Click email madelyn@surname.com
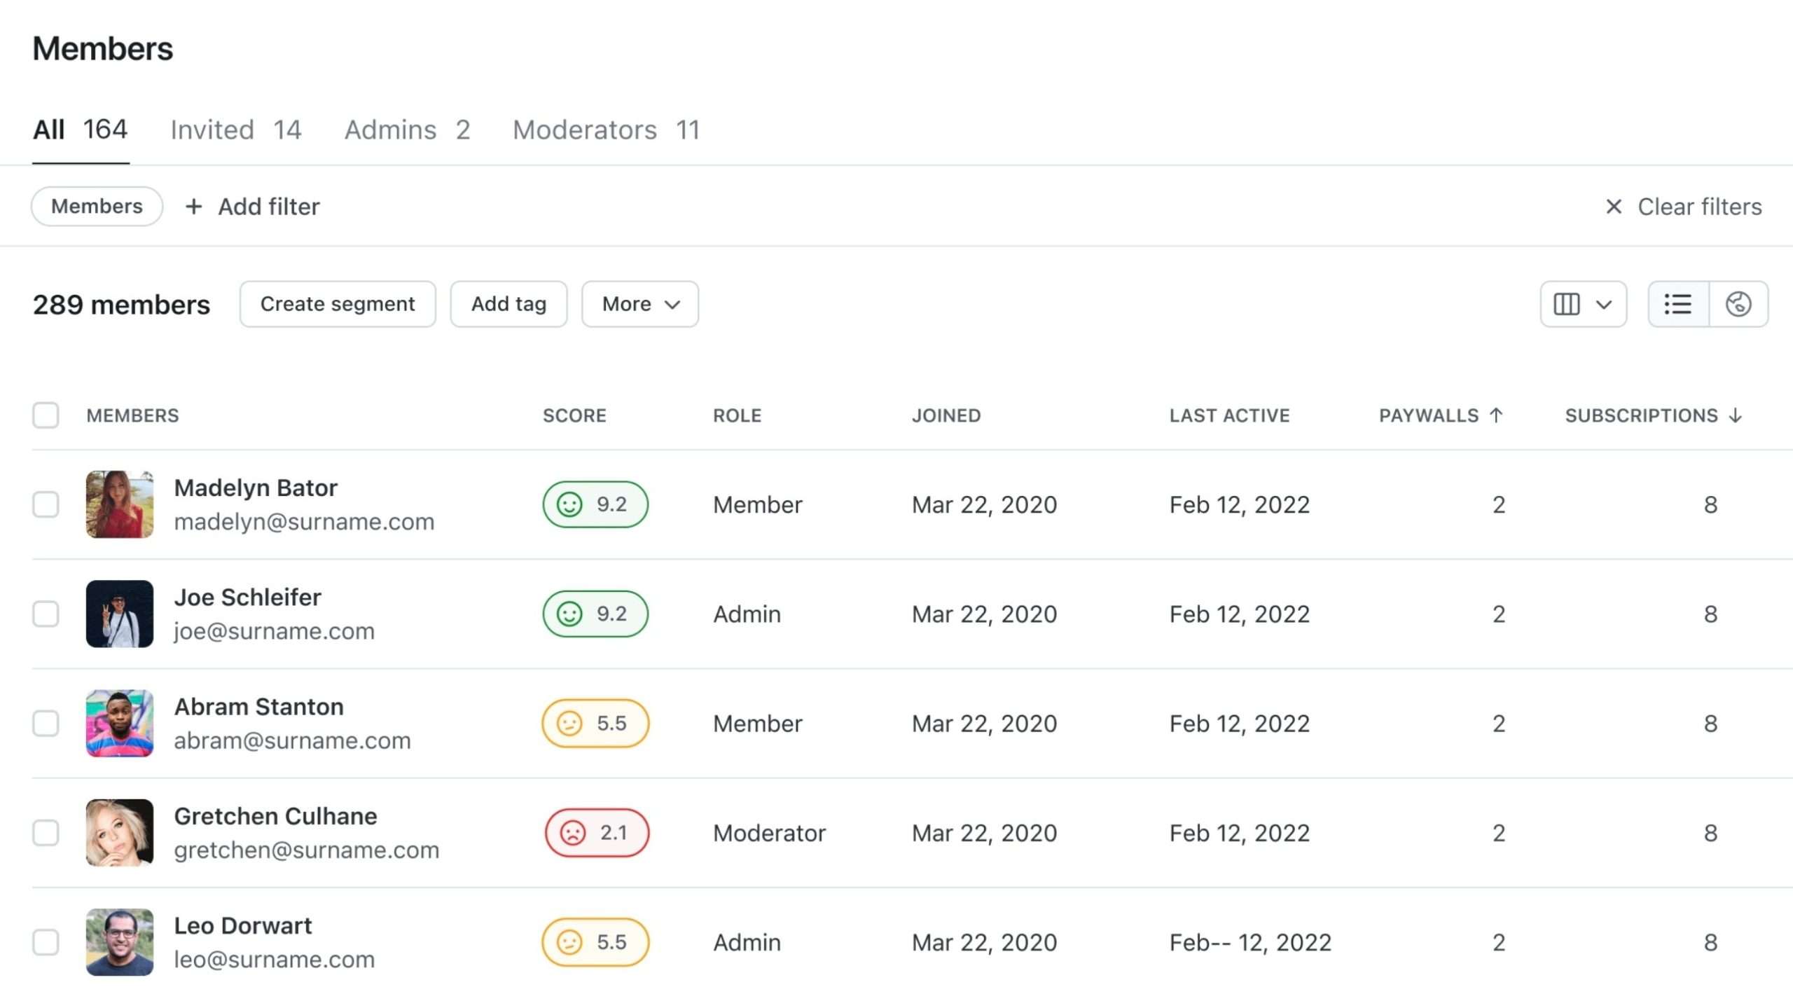The height and width of the screenshot is (994, 1793). [304, 522]
